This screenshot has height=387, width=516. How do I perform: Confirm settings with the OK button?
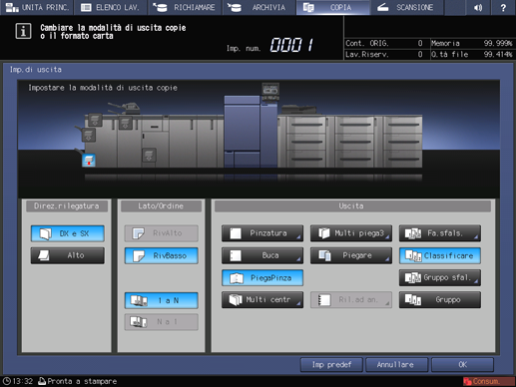pos(462,365)
